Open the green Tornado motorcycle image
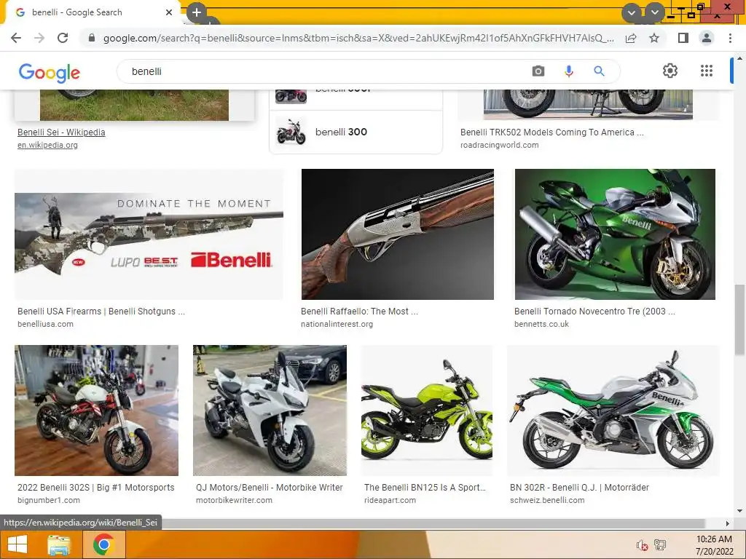The height and width of the screenshot is (559, 746). (615, 234)
